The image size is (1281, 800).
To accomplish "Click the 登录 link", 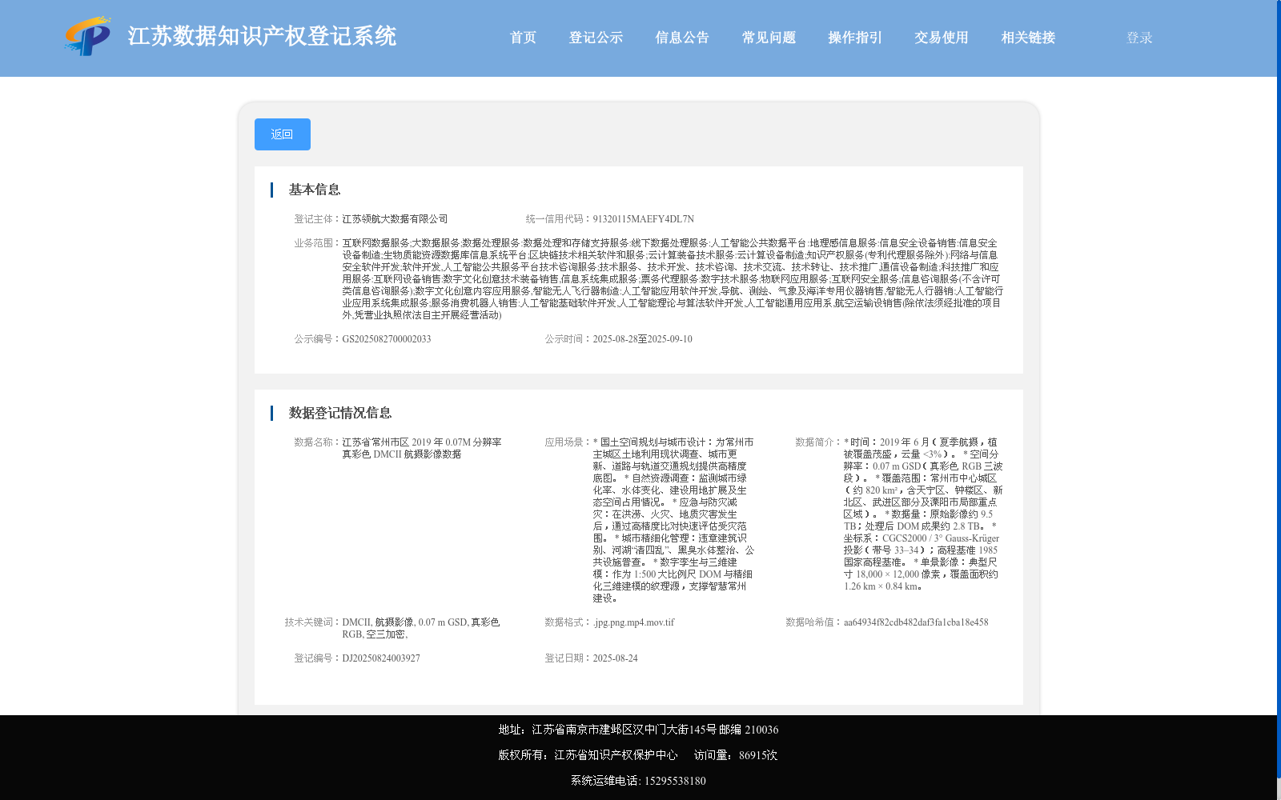I will [x=1139, y=38].
